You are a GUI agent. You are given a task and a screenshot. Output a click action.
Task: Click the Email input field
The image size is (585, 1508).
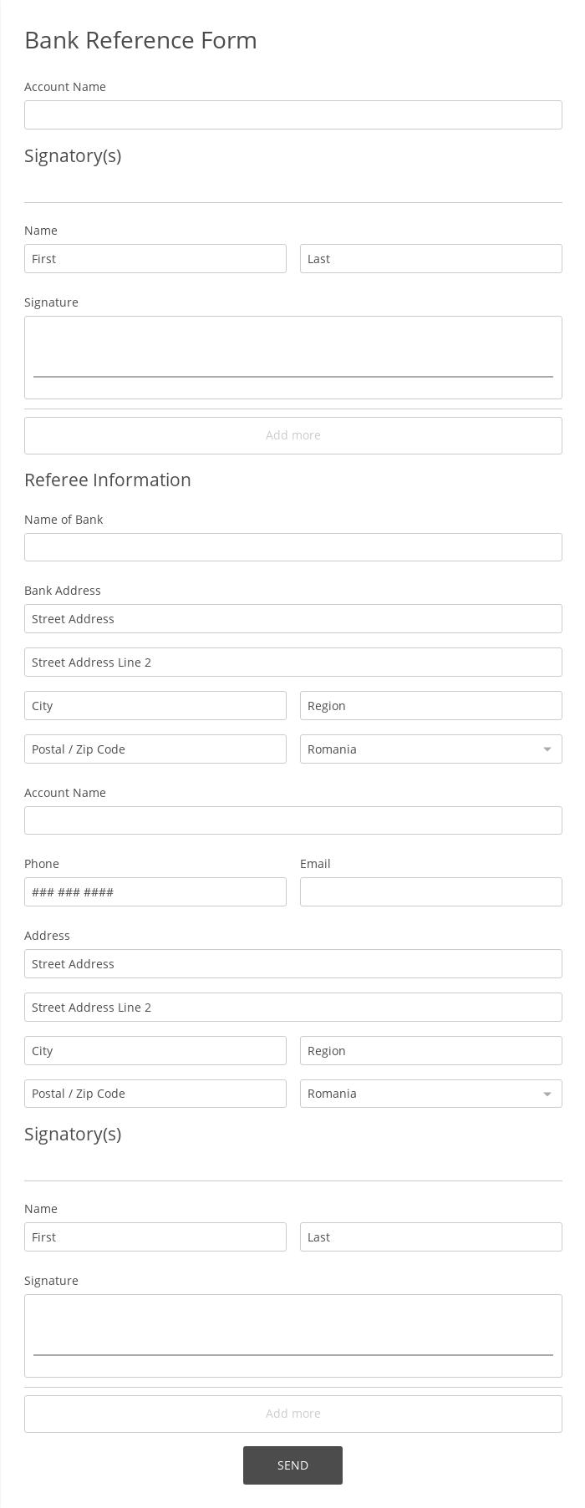(x=431, y=891)
